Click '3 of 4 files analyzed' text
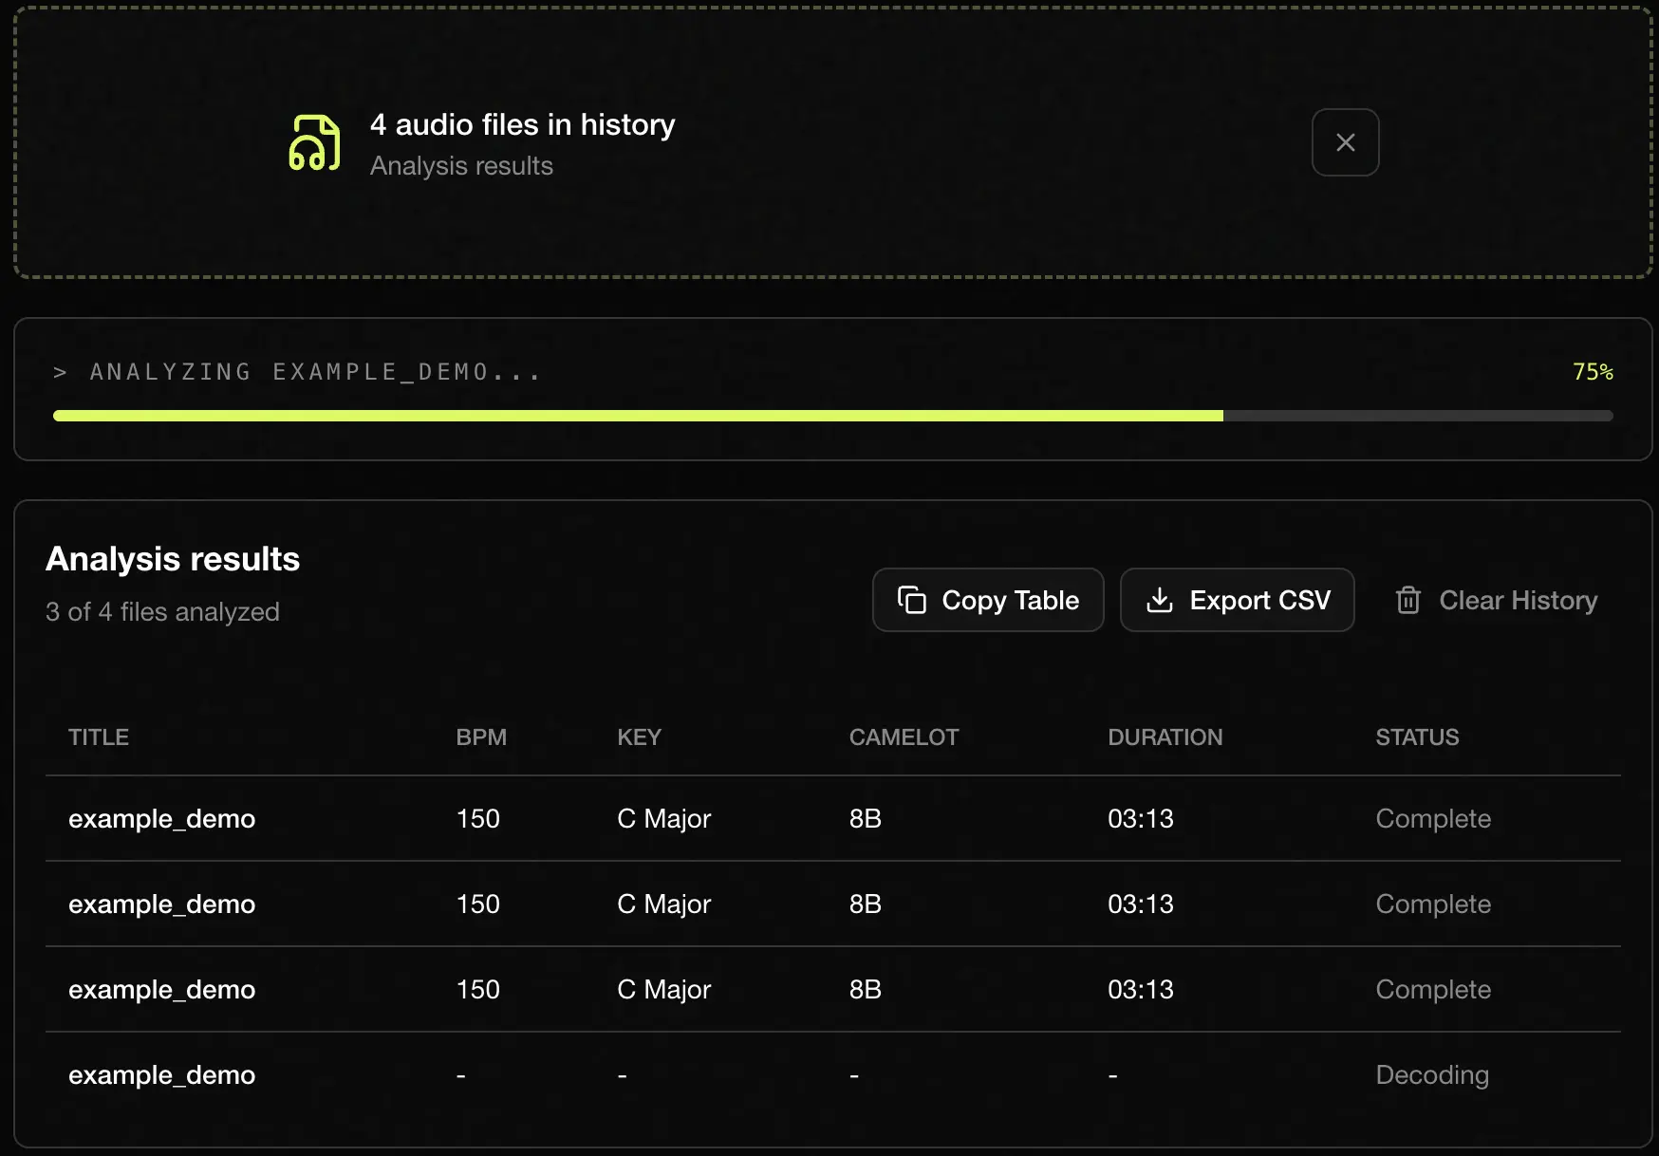 (x=162, y=612)
